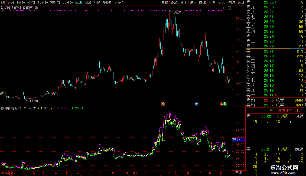Open dropdown beside 航发科技 chart title
Image resolution: width=306 pixels, height=176 pixels.
click(36, 8)
